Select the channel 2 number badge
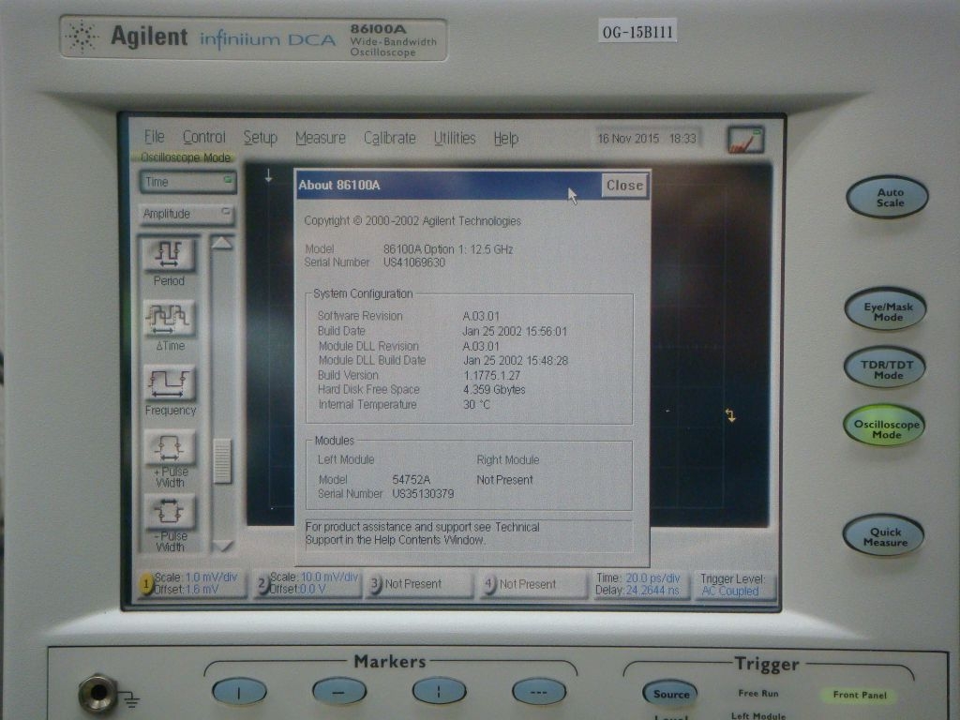Screen dimensions: 960x720 pos(262,583)
